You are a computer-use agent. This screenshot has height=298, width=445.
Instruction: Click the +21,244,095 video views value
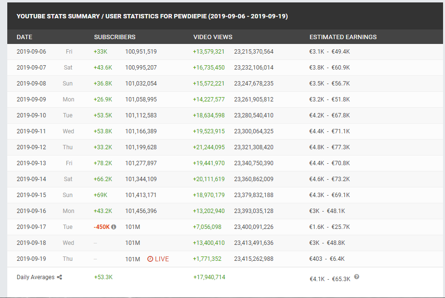(209, 147)
